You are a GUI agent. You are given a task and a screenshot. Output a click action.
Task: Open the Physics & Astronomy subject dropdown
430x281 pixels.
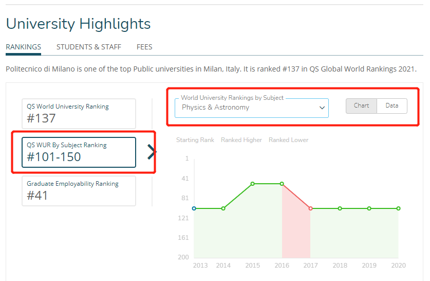(251, 108)
